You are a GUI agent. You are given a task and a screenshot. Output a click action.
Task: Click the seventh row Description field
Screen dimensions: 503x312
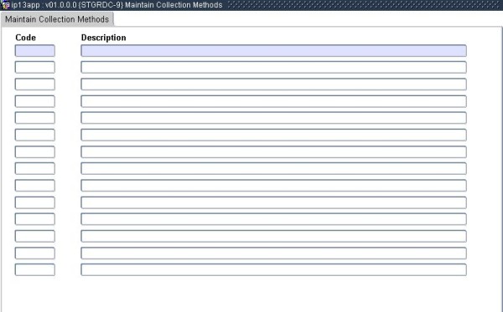[x=273, y=151]
